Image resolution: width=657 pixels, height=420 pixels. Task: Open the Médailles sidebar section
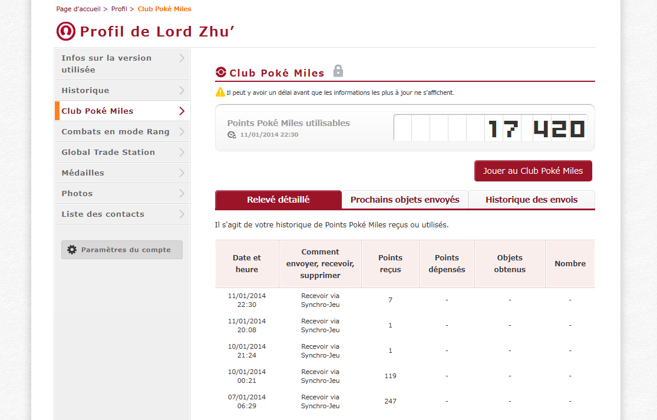[123, 173]
